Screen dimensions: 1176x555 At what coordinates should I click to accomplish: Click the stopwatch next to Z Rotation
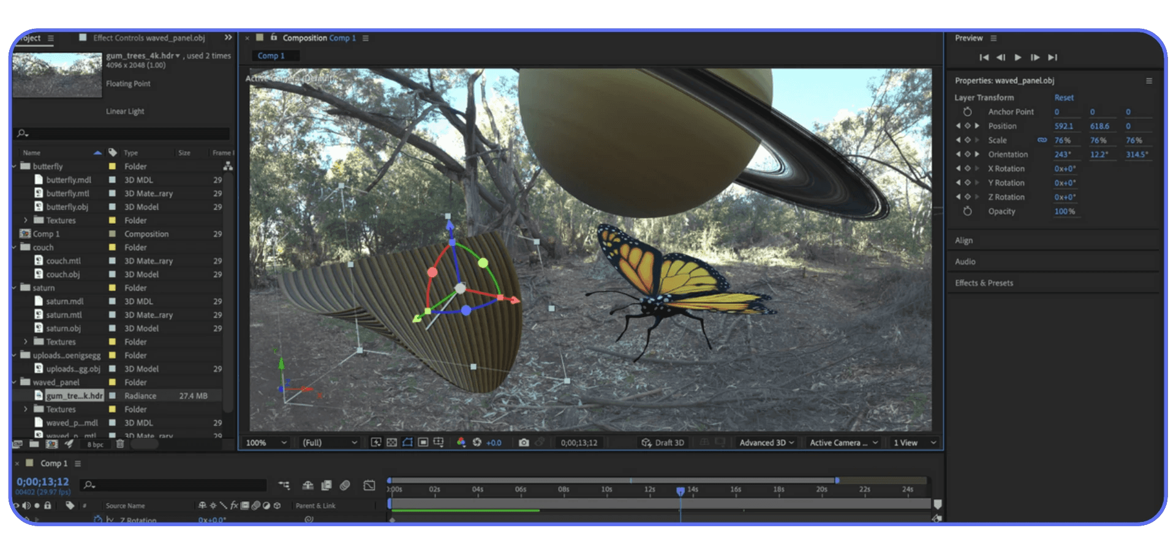[98, 520]
